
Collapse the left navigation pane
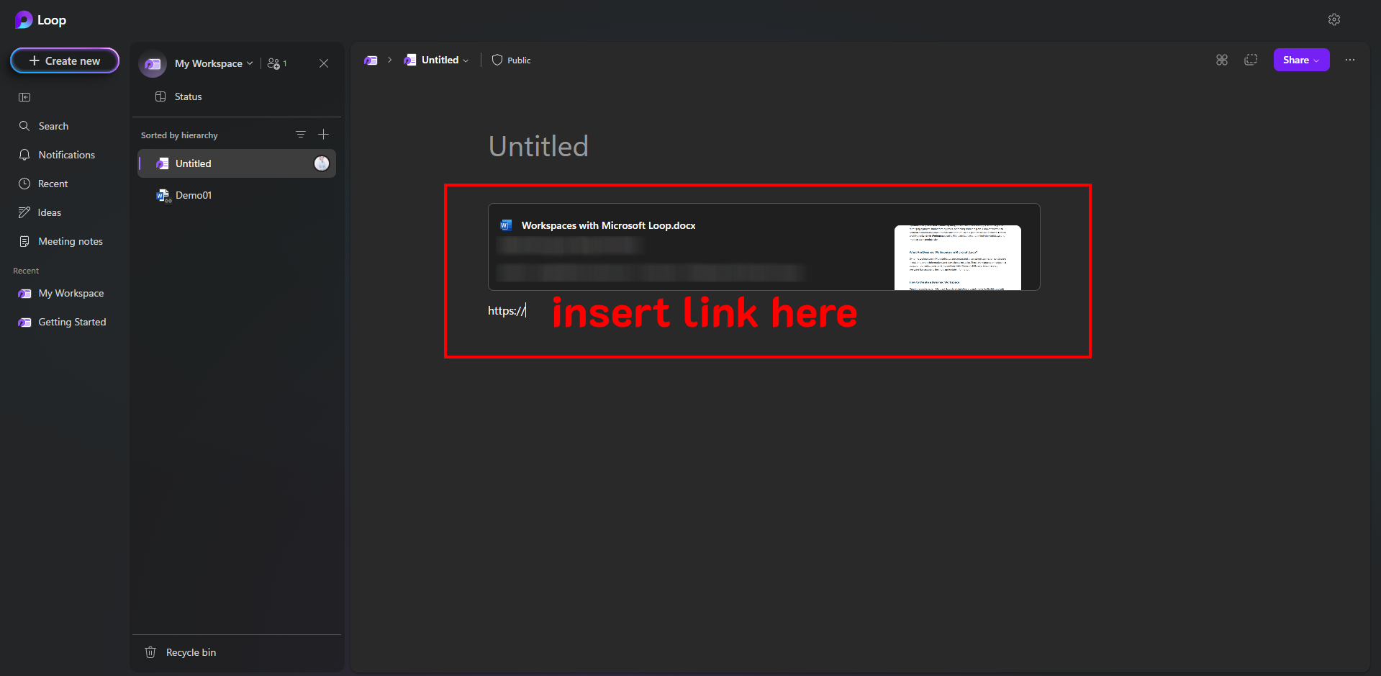24,97
